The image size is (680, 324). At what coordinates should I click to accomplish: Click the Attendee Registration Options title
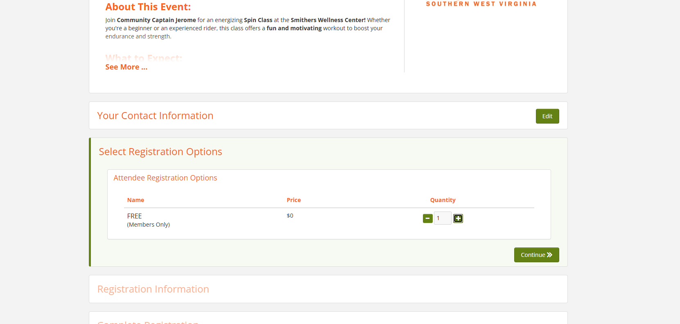click(165, 178)
